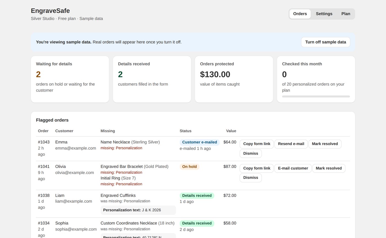This screenshot has height=238, width=386.
Task: Click the Engraved Bar Bracelet item
Action: (x=122, y=167)
